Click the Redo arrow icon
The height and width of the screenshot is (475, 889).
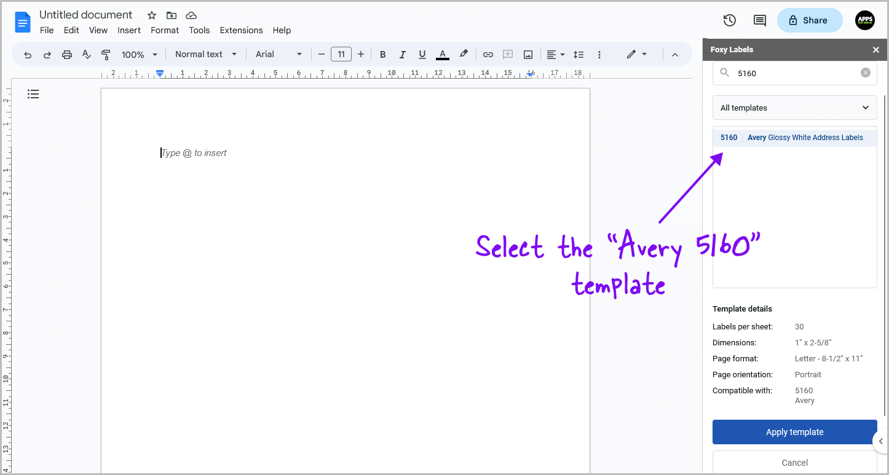[47, 55]
